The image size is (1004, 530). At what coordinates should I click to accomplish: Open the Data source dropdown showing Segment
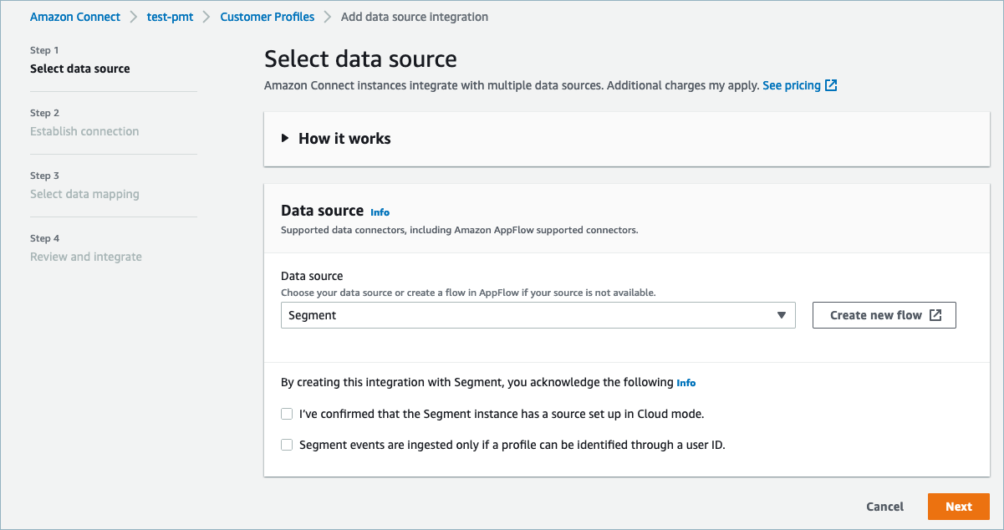pos(538,315)
